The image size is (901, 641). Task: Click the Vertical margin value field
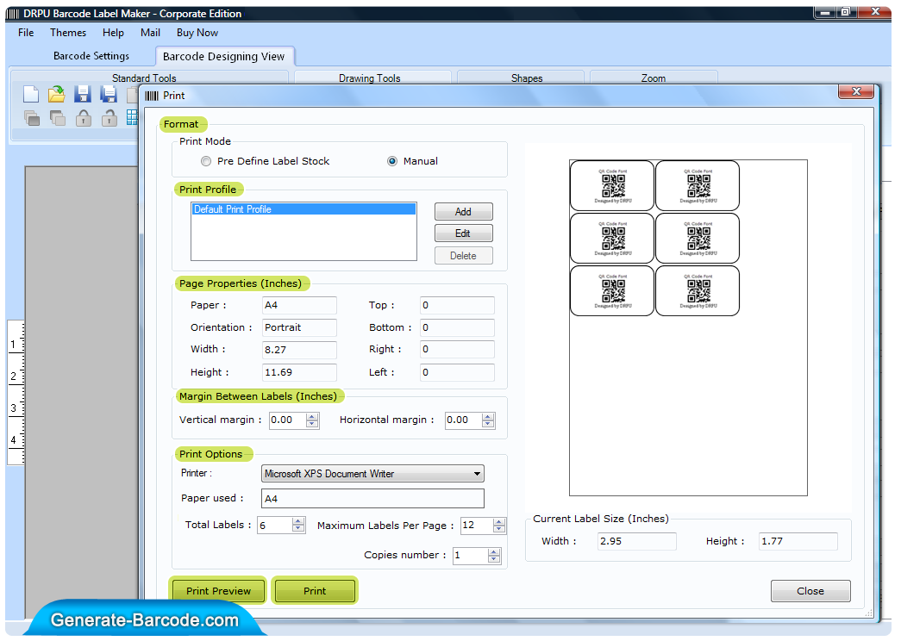tap(287, 420)
